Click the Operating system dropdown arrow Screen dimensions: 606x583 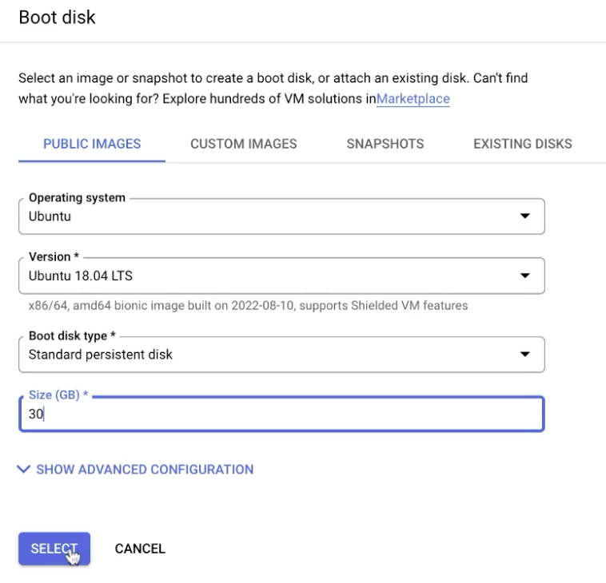[x=524, y=216]
